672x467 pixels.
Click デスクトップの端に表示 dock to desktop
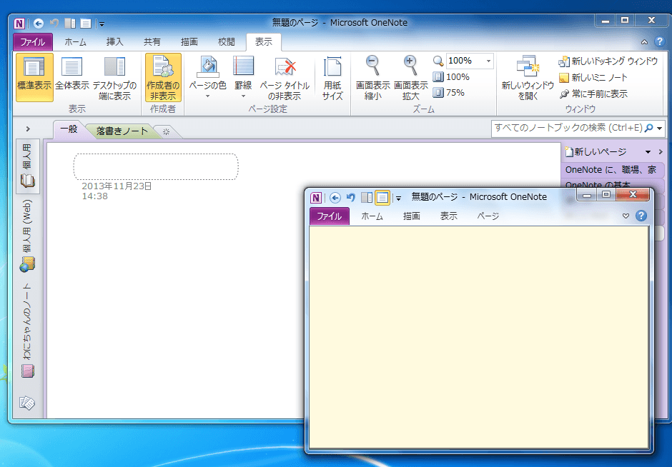coord(114,78)
